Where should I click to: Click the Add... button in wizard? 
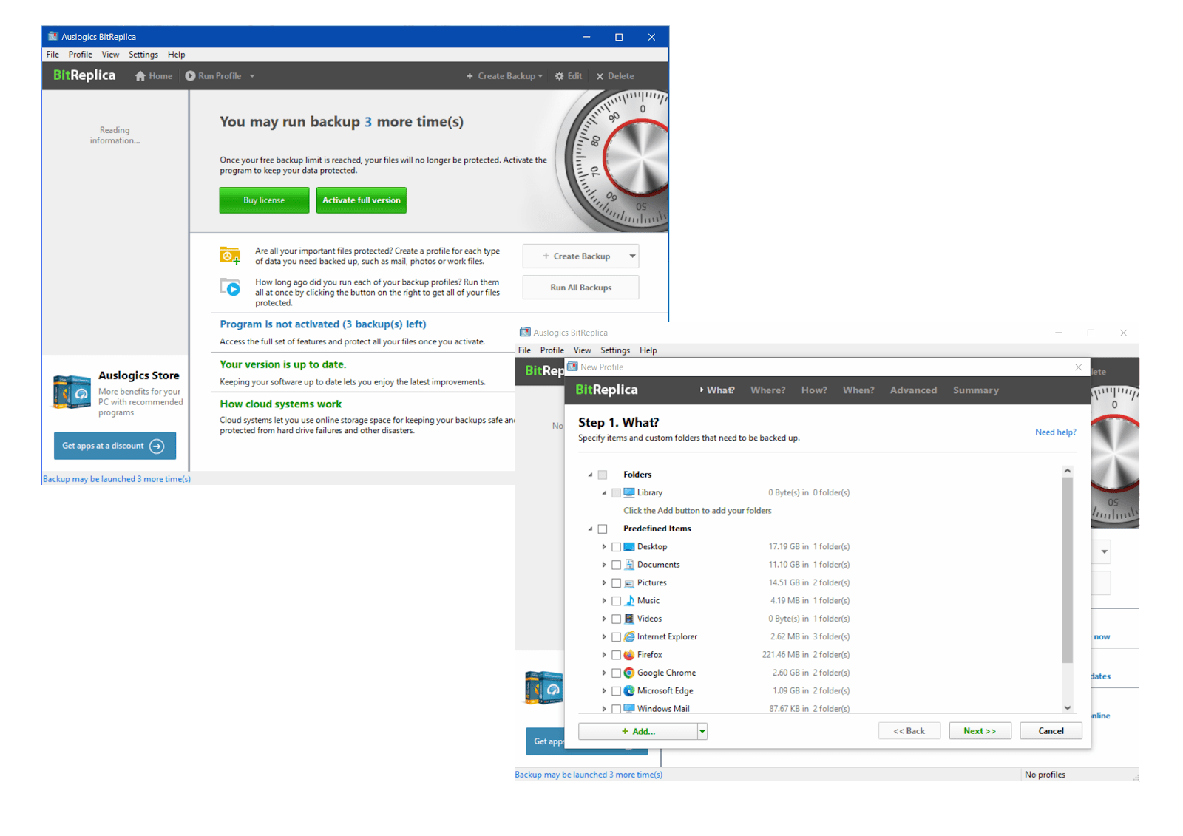[x=638, y=731]
